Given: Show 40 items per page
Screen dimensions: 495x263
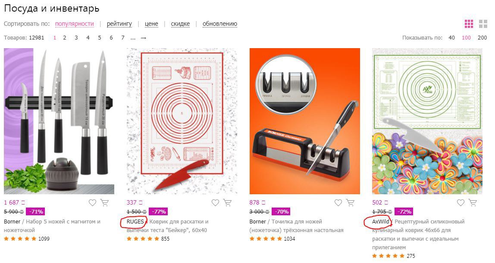Looking at the screenshot, I should [x=451, y=38].
